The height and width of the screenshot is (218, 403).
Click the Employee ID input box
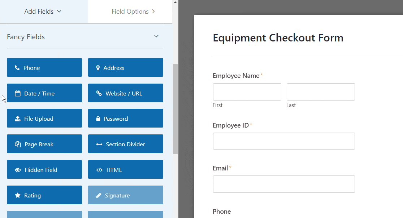[284, 141]
